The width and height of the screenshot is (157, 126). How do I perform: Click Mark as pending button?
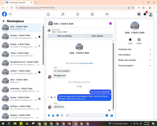pos(64,36)
